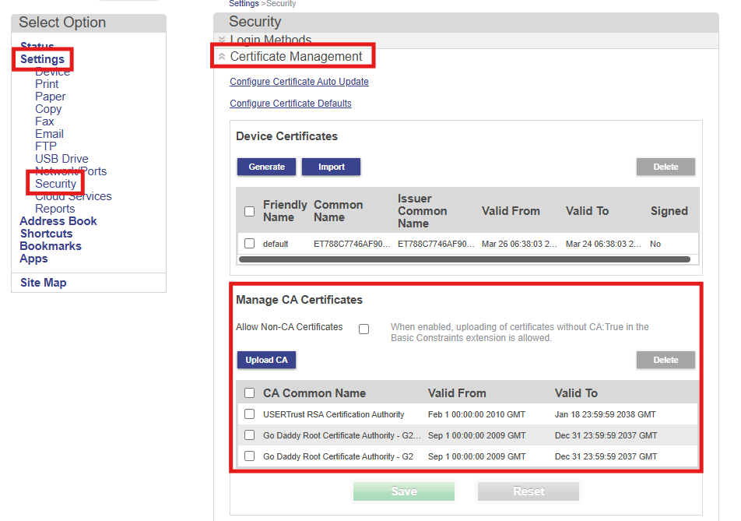Check the default device certificate checkbox
741x521 pixels.
(249, 244)
